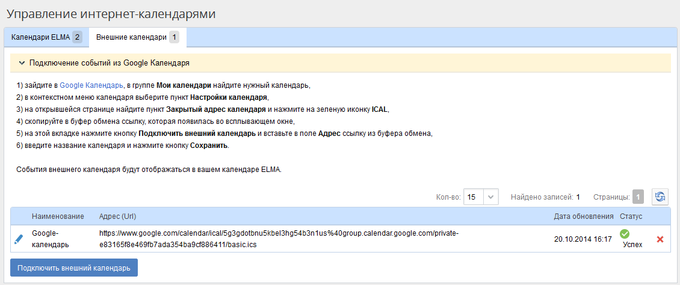Click the pencil edit icon for Google-календарь
This screenshot has width=680, height=285.
click(x=18, y=239)
